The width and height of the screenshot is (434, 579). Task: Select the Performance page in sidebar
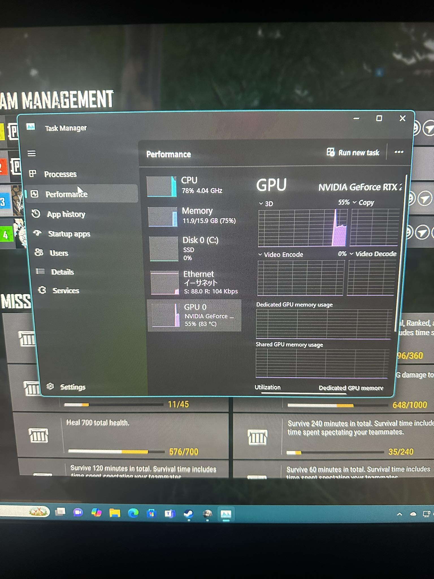81,194
